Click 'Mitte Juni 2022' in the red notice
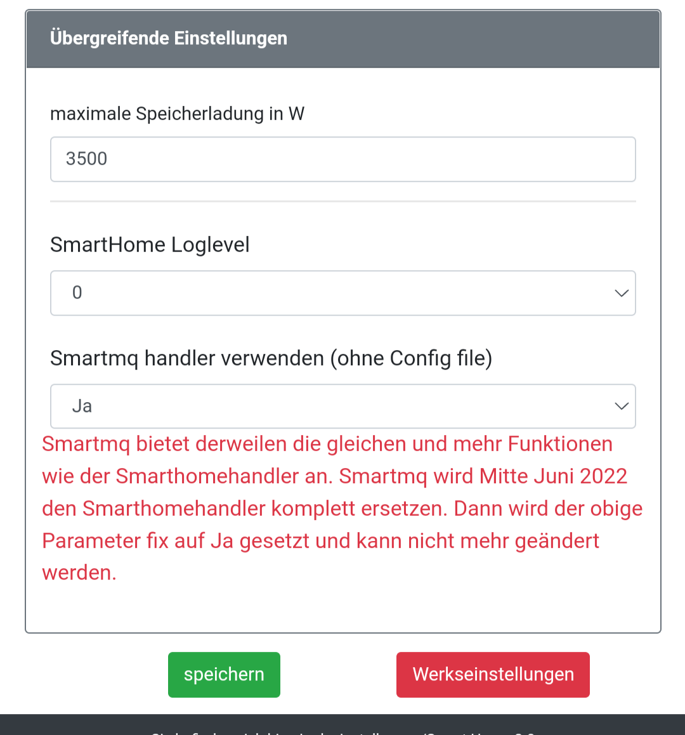The height and width of the screenshot is (735, 685). (553, 476)
